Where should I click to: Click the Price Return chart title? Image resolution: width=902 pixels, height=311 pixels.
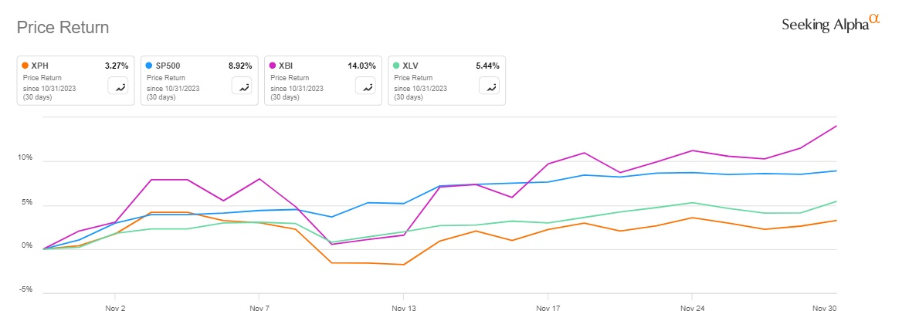tap(63, 28)
